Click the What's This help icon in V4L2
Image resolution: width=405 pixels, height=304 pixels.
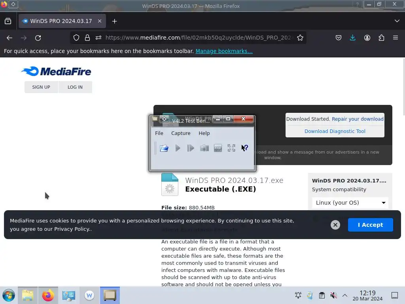[244, 148]
